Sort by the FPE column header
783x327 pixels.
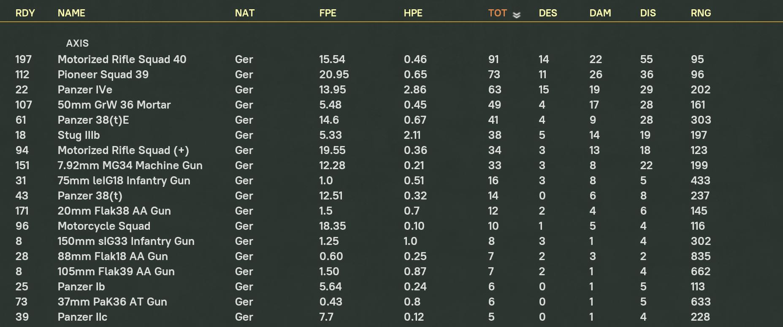pos(328,13)
